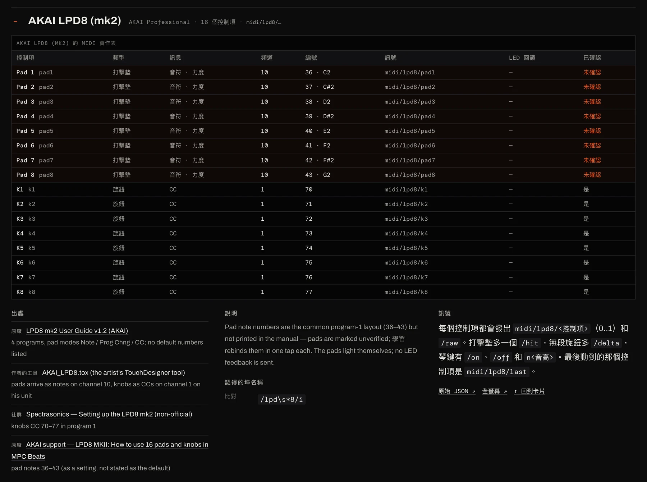Screen dimensions: 647x482
Task: Click the midi/lpd8/pad2 signal cell
Action: pos(409,87)
